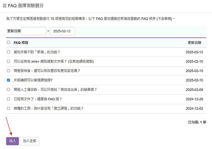Check the box for 資料夾看不到「新增」的功能
The width and height of the screenshot is (212, 149).
click(x=8, y=52)
